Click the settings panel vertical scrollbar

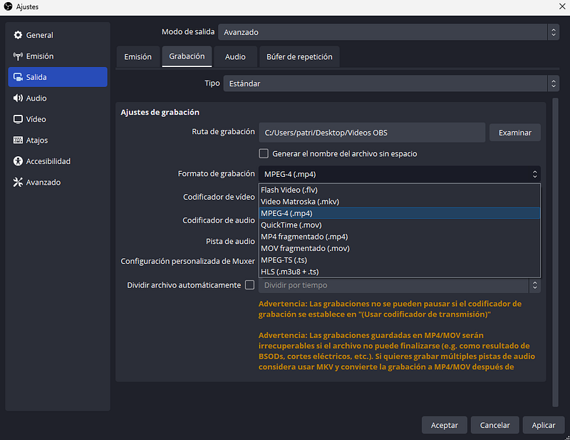(x=555, y=252)
